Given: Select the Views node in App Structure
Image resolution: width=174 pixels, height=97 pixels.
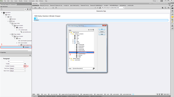Looking at the screenshot, I should pyautogui.click(x=9, y=15).
